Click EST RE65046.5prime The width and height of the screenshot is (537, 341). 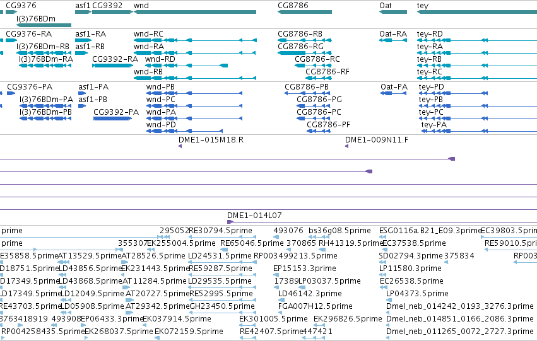click(252, 243)
